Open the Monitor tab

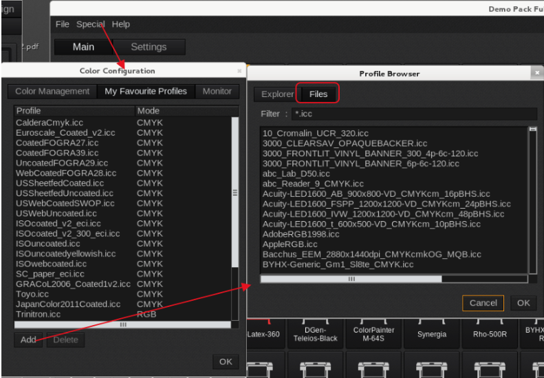217,91
